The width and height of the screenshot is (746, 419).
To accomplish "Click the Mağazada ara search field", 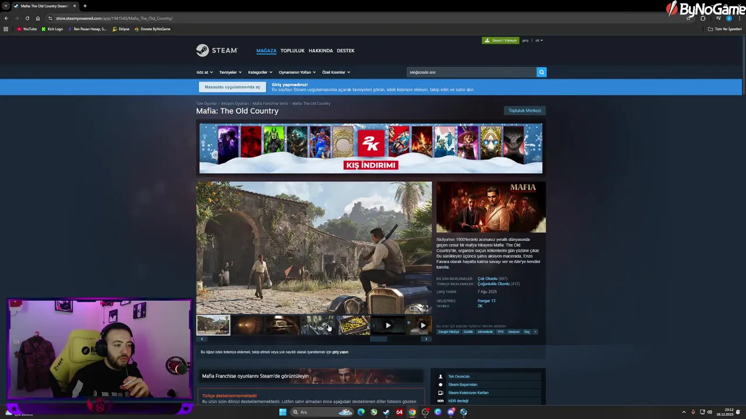I will coord(471,72).
